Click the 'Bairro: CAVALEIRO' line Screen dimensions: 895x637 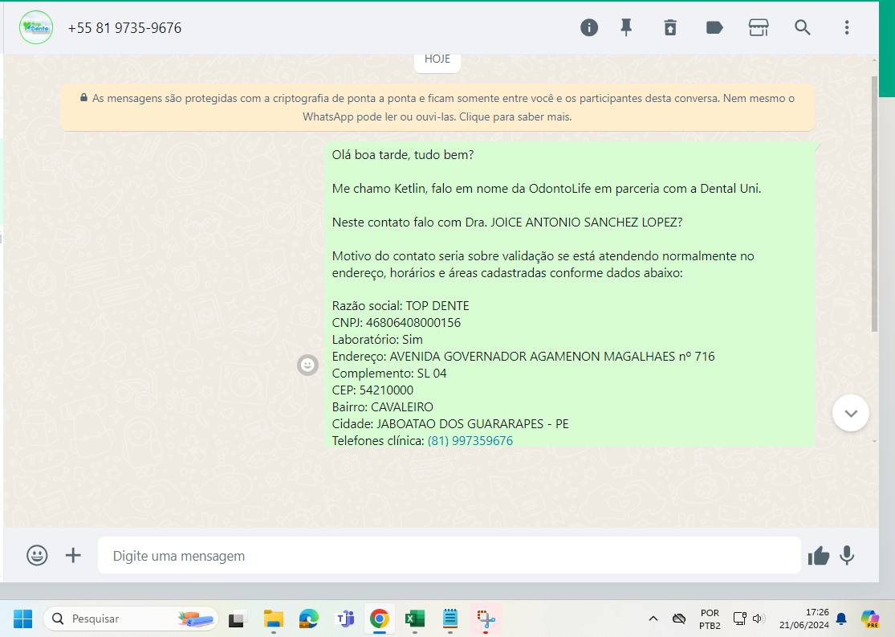point(383,406)
